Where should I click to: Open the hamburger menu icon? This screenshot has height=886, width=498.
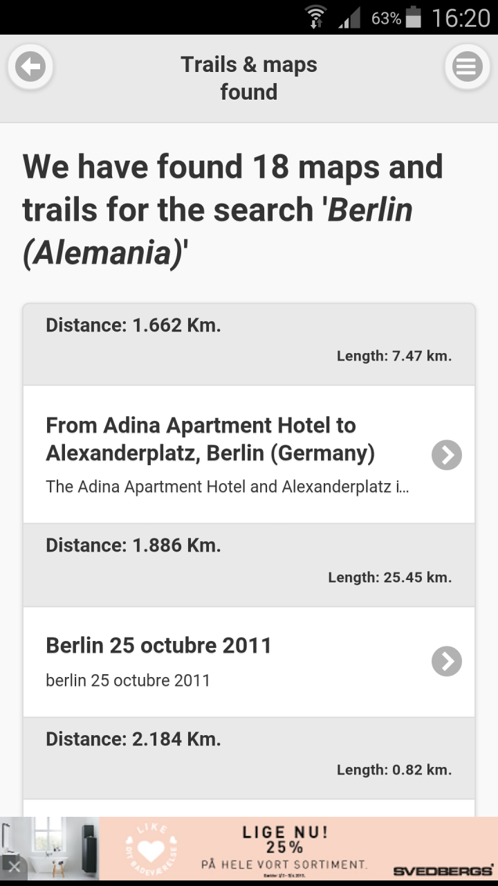[x=467, y=67]
